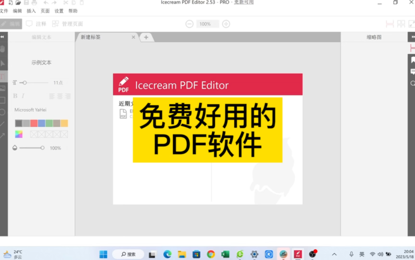The width and height of the screenshot is (415, 260).
Task: Select the Text tool
Action: (x=3, y=77)
